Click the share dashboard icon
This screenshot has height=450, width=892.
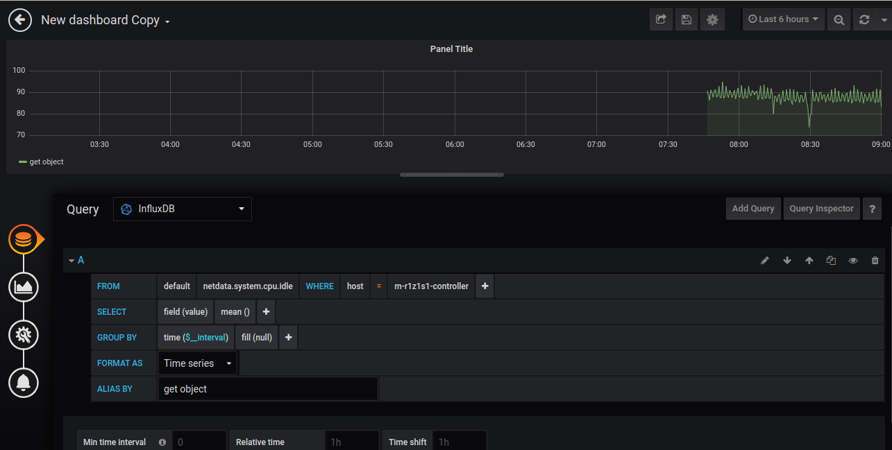click(x=661, y=19)
